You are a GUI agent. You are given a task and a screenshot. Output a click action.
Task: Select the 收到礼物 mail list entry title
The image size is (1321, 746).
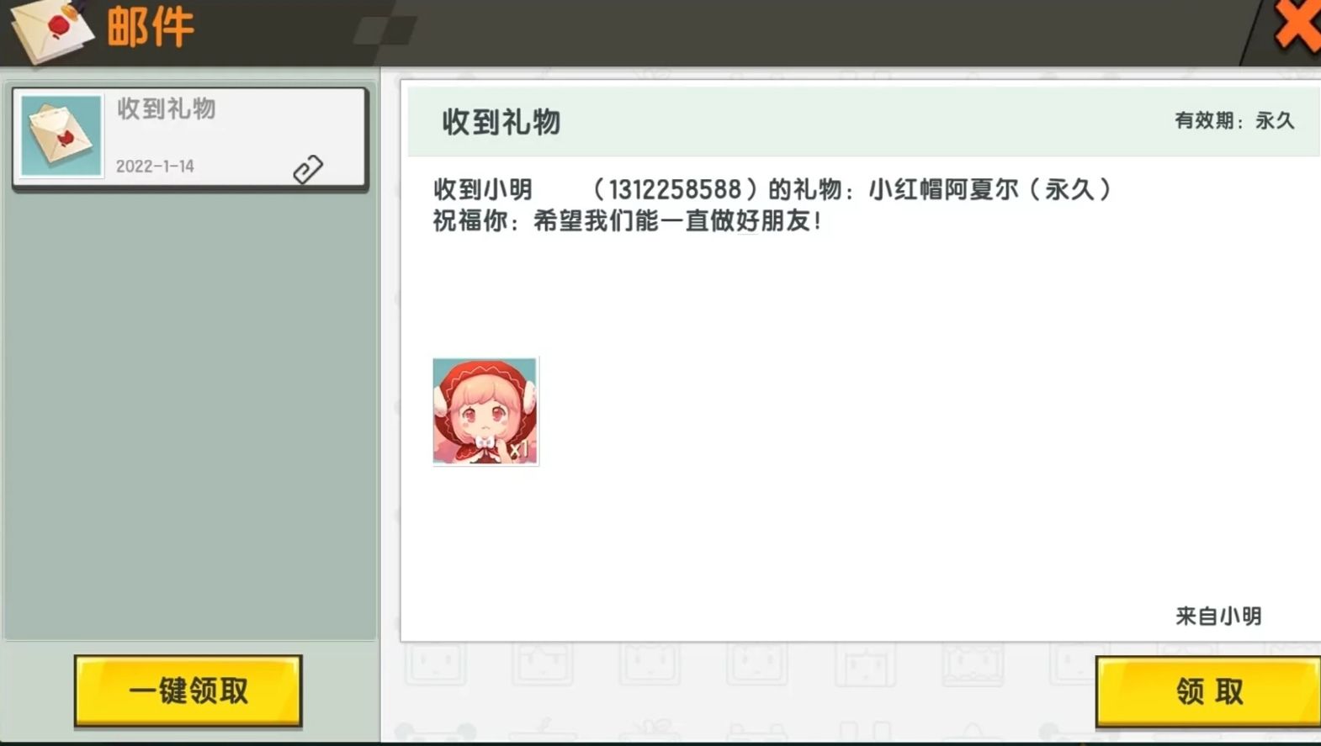pos(167,108)
